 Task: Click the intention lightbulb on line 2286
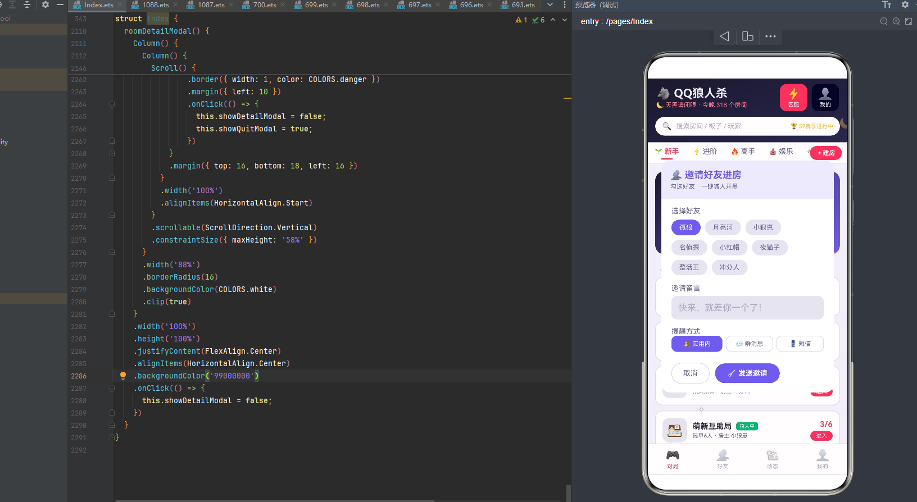[123, 376]
